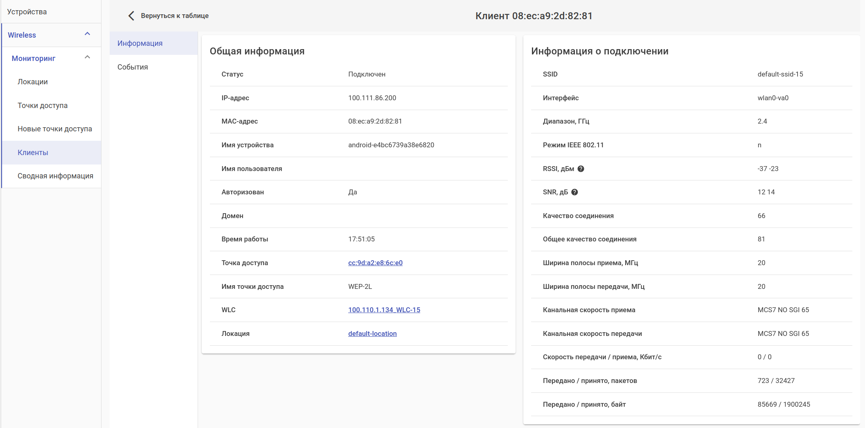Open Локации in the sidebar

click(x=33, y=82)
